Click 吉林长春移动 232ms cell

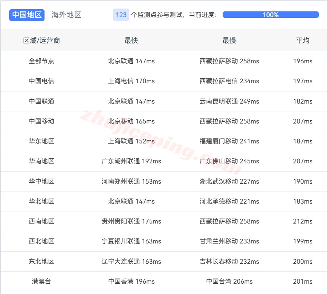click(x=229, y=262)
